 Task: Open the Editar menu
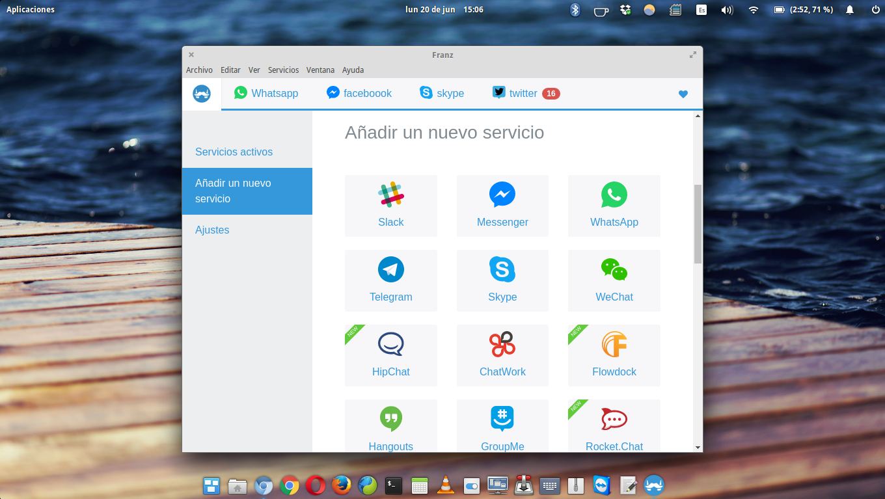pos(230,70)
